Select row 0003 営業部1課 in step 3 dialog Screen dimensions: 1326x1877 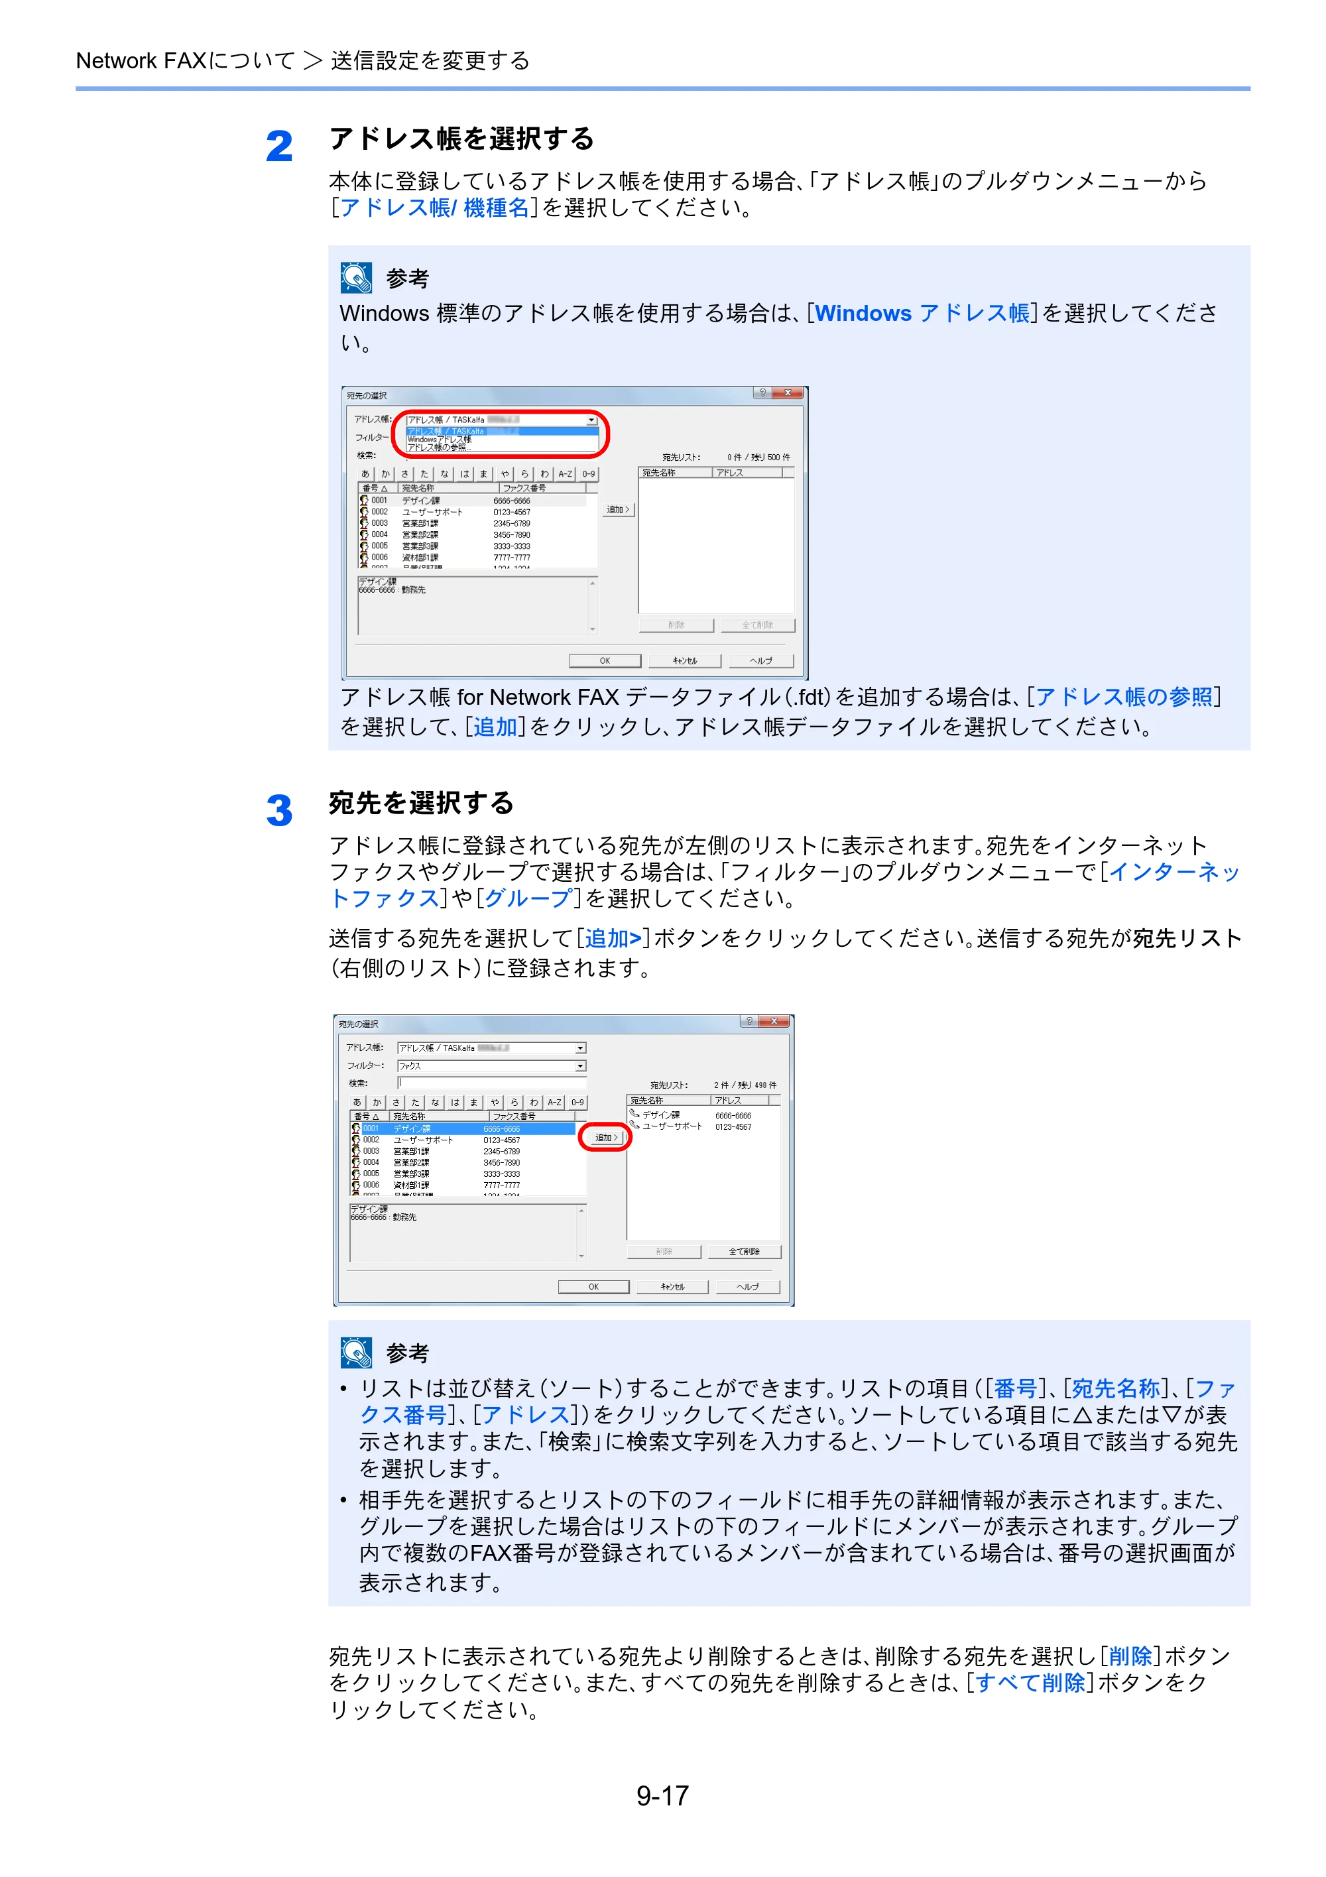[x=463, y=1151]
